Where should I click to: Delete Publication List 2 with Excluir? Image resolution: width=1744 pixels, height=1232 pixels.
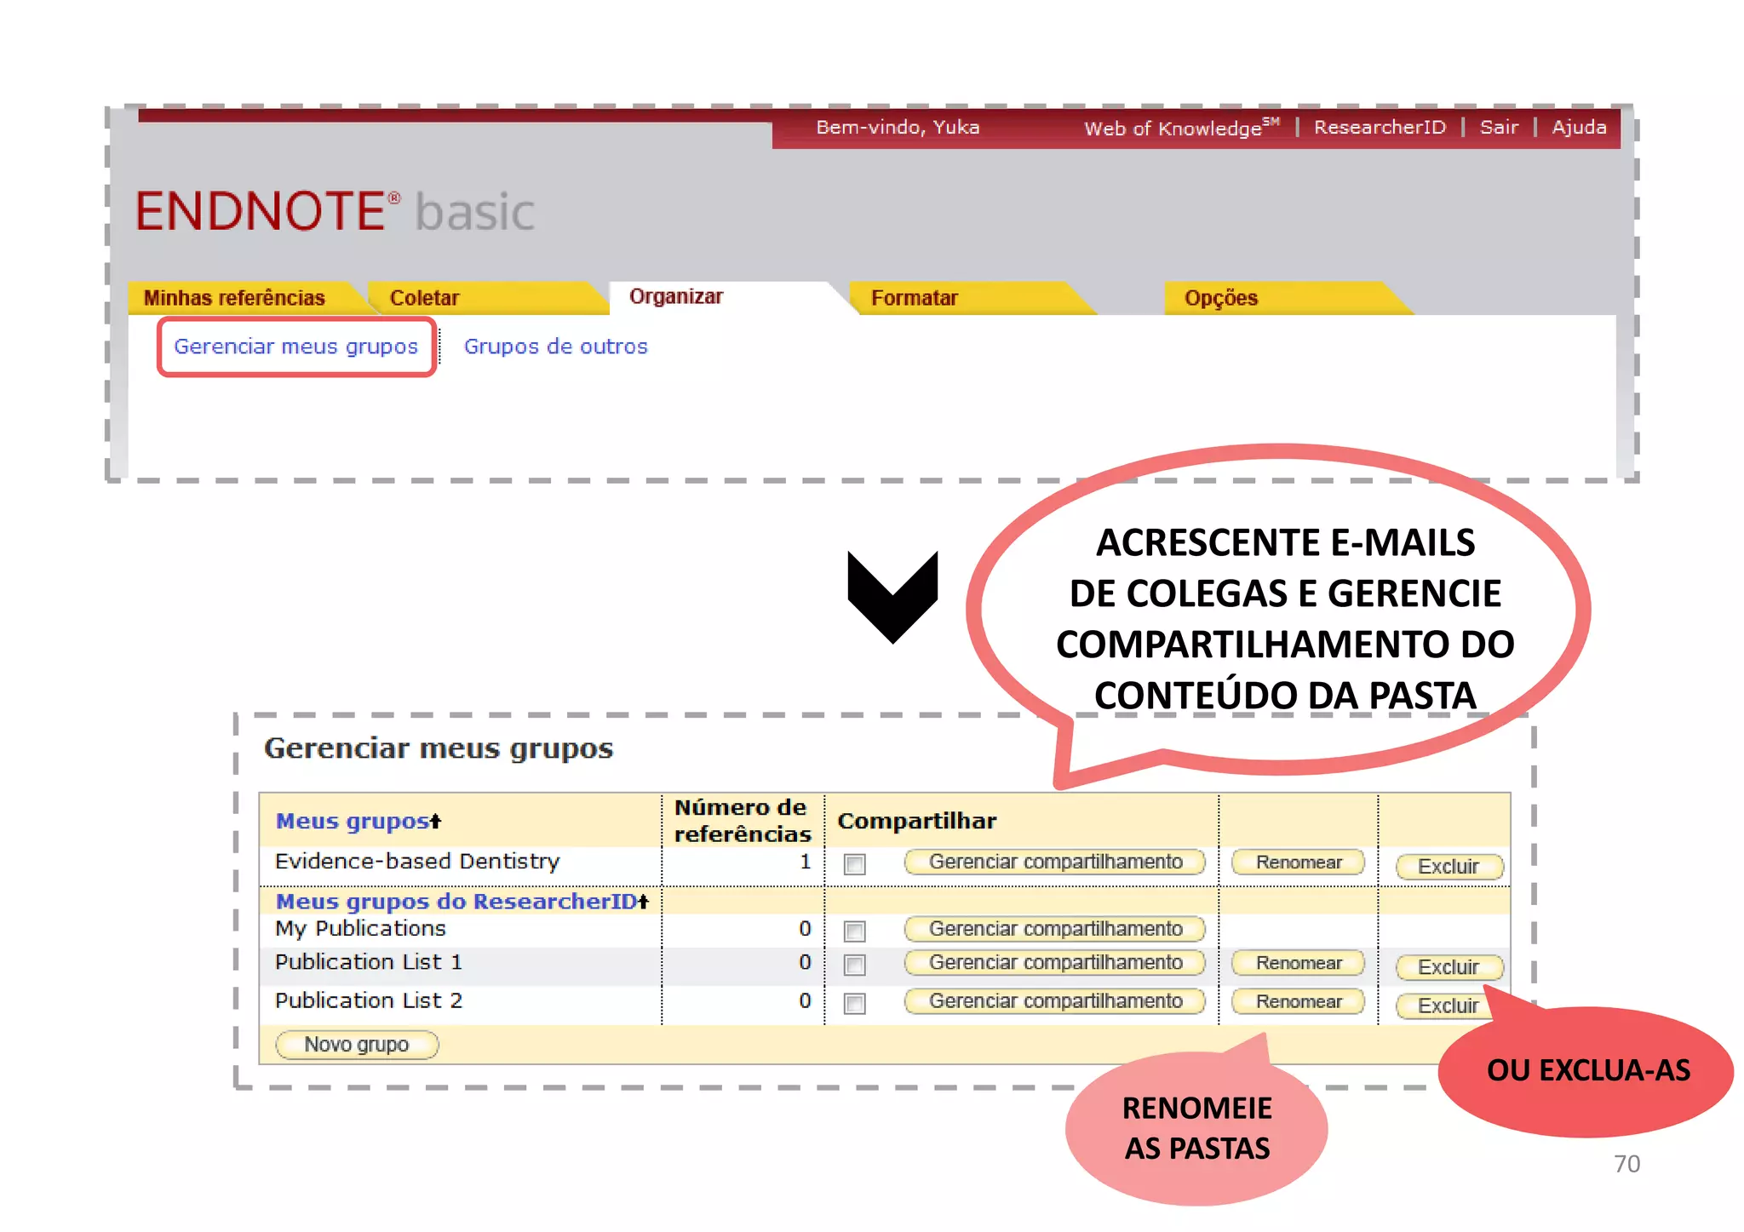pyautogui.click(x=1448, y=1006)
